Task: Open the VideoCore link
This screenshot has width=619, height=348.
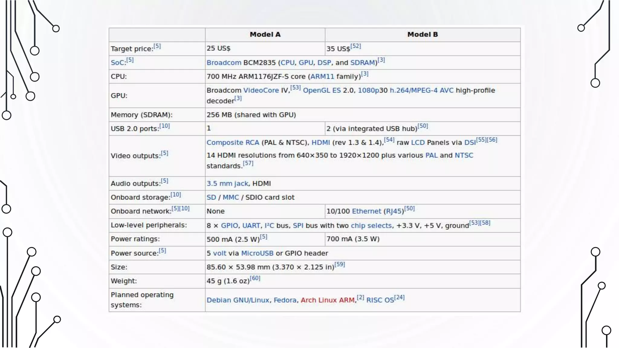Action: 261,90
